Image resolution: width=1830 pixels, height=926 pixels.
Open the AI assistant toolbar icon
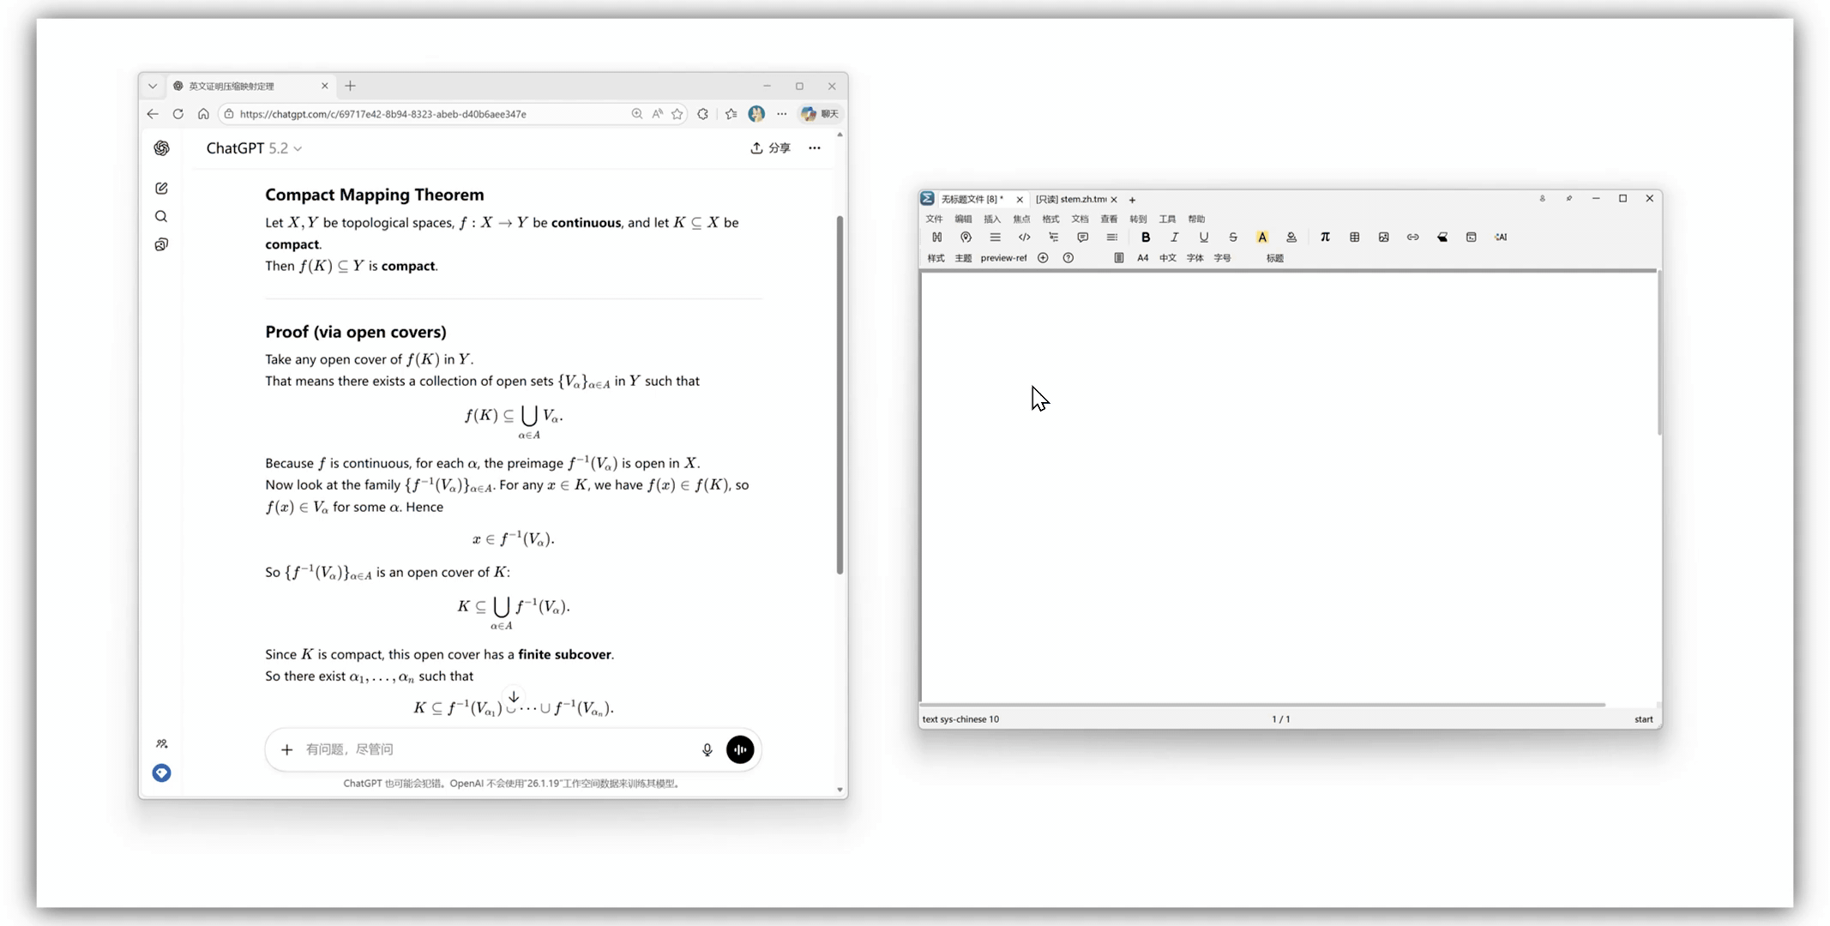coord(1500,238)
